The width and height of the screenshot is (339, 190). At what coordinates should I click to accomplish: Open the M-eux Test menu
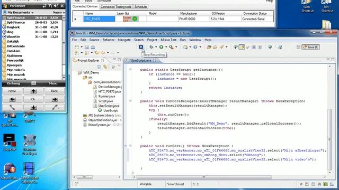point(168,40)
